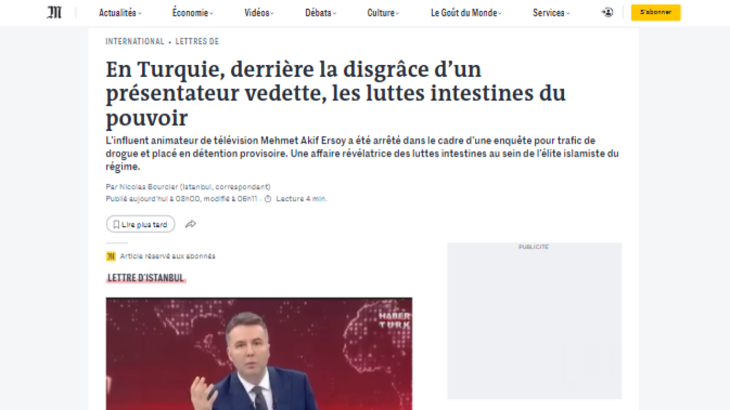
Task: Expand Le Goût du Monde menu
Action: [x=466, y=13]
